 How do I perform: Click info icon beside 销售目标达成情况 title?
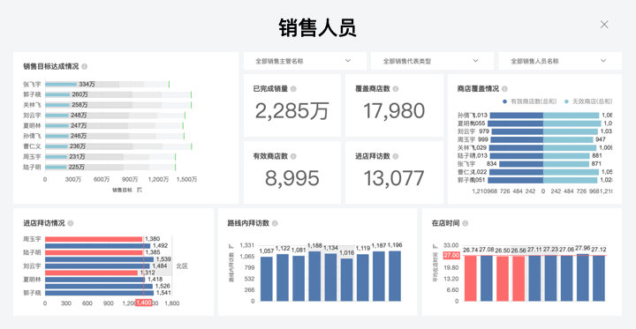point(85,66)
